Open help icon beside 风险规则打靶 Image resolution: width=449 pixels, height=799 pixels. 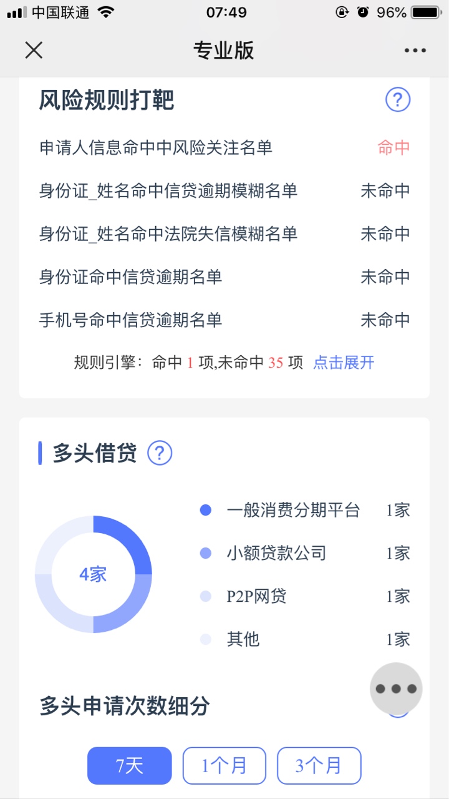(398, 99)
